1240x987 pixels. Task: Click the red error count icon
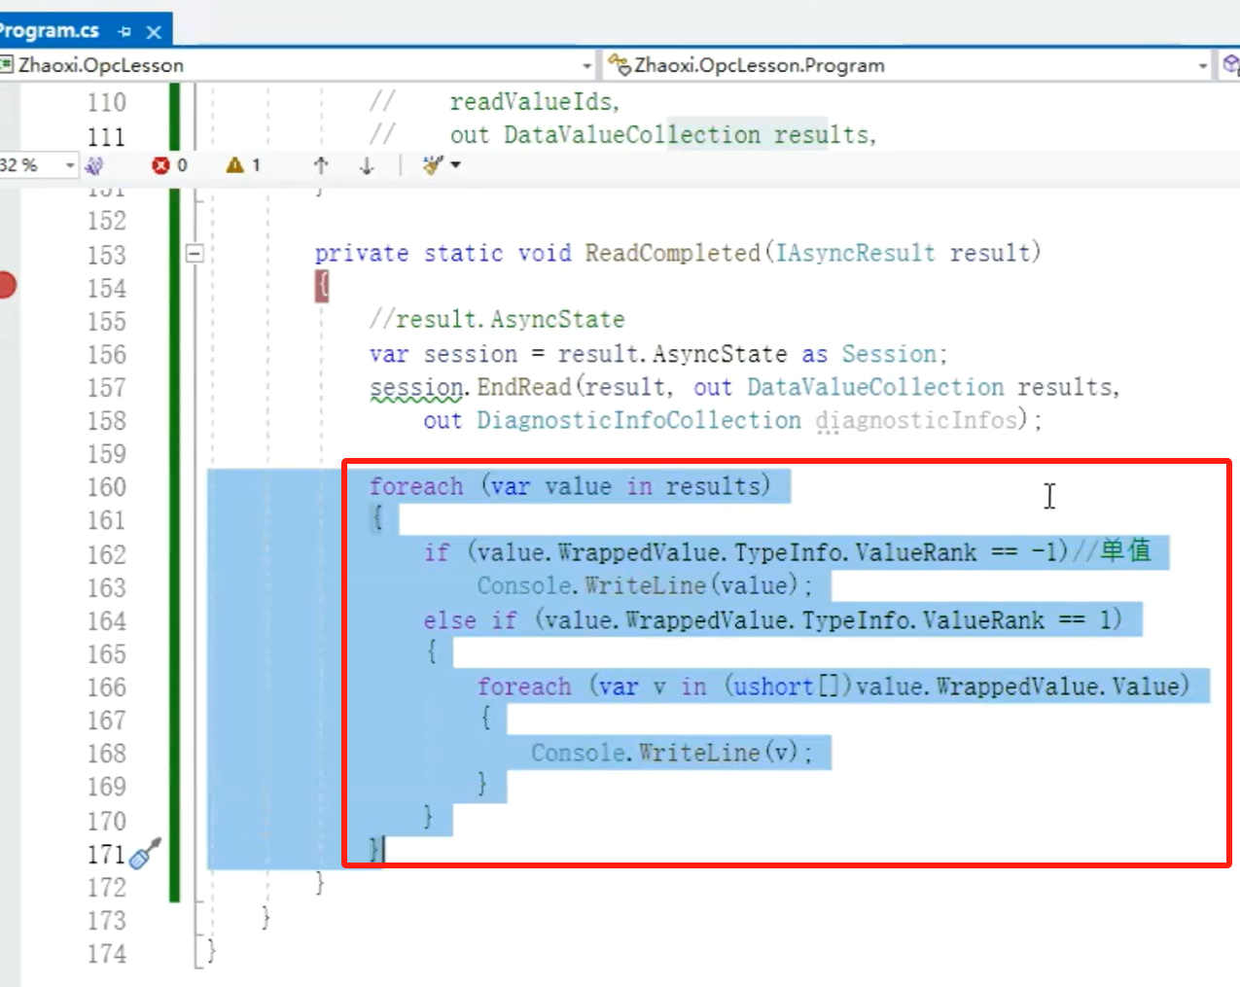(x=160, y=165)
